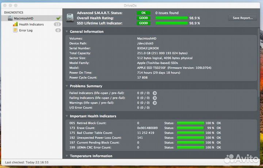263x168 pixels.
Task: Open Health Indicators in the sidebar
Action: coord(31,24)
